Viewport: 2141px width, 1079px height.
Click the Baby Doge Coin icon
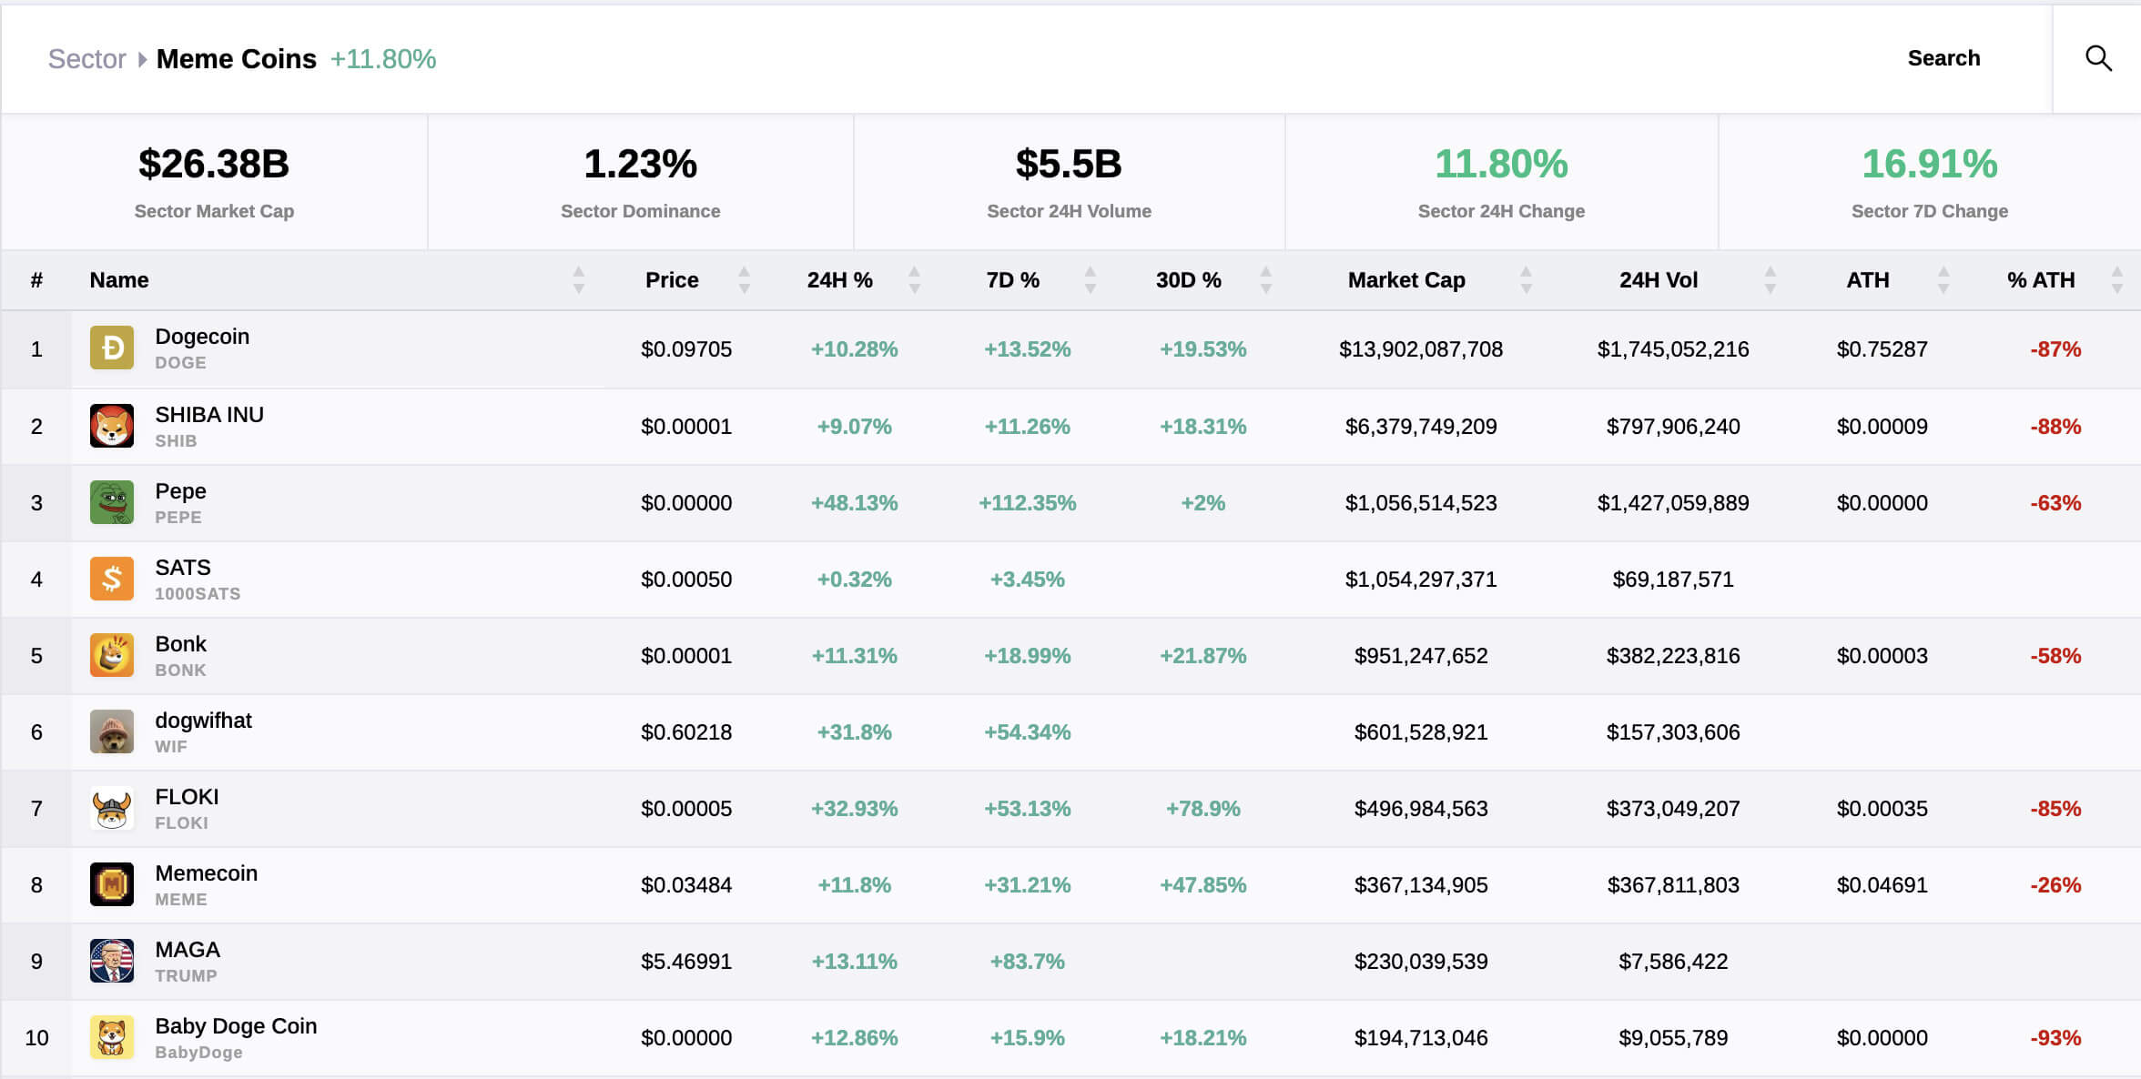[x=112, y=1036]
